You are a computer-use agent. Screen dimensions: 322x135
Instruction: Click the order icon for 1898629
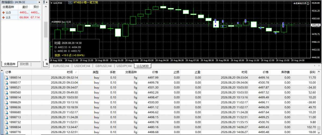coord(6,102)
